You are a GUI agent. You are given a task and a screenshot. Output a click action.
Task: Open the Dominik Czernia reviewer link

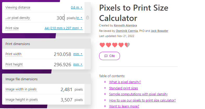click(127, 31)
